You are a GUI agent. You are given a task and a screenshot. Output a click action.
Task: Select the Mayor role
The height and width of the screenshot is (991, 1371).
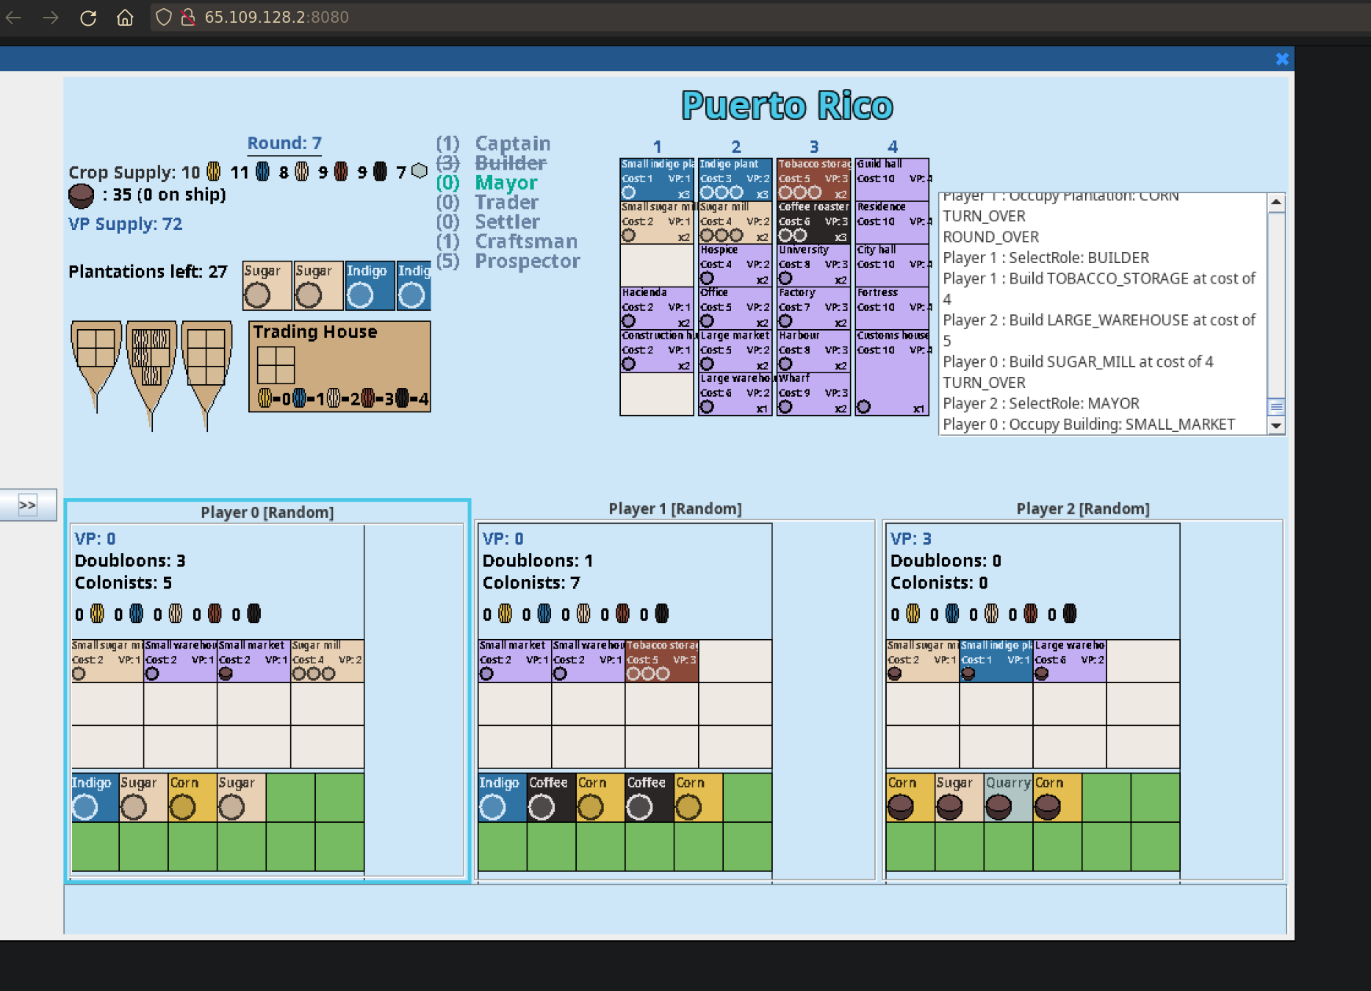click(x=505, y=183)
